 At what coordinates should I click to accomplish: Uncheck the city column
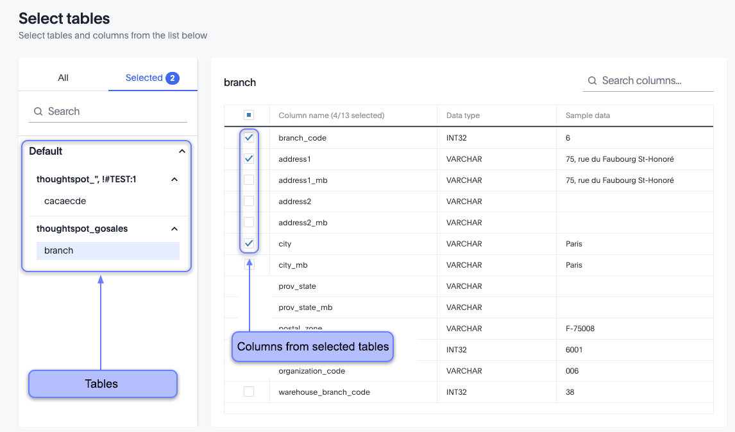point(249,243)
